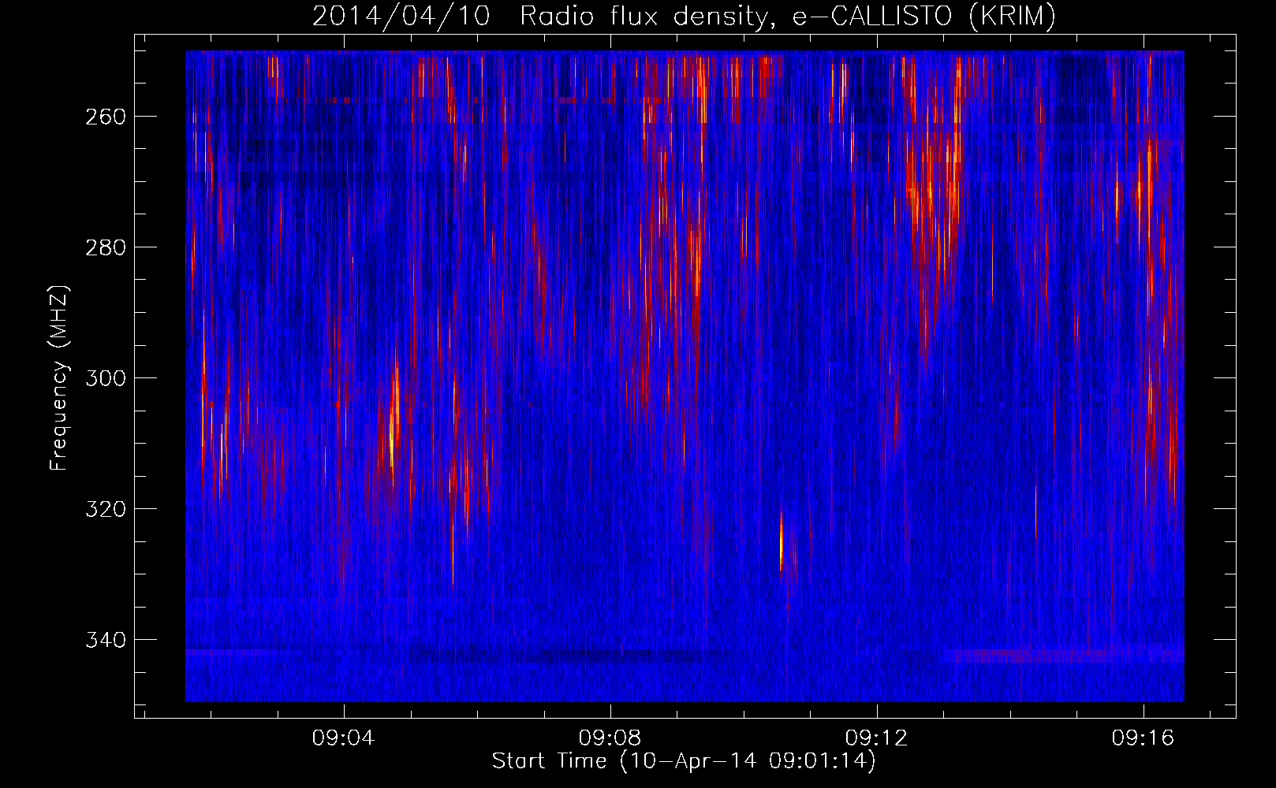Image resolution: width=1276 pixels, height=788 pixels.
Task: Click the 09:12 time tick label
Action: pos(877,738)
